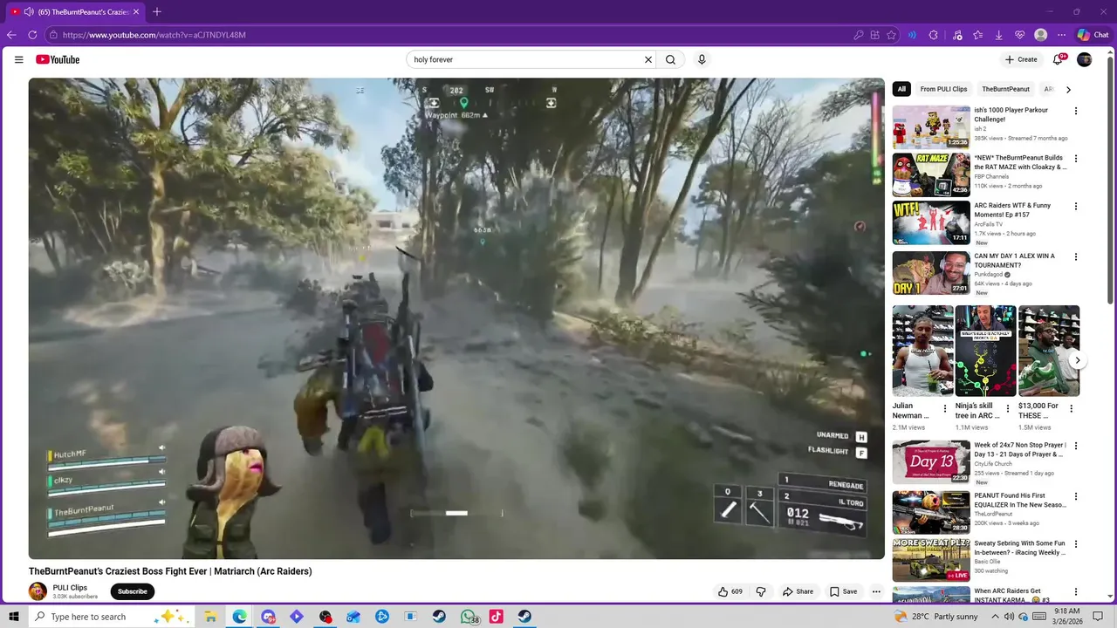Open the media control music icon

(x=957, y=35)
